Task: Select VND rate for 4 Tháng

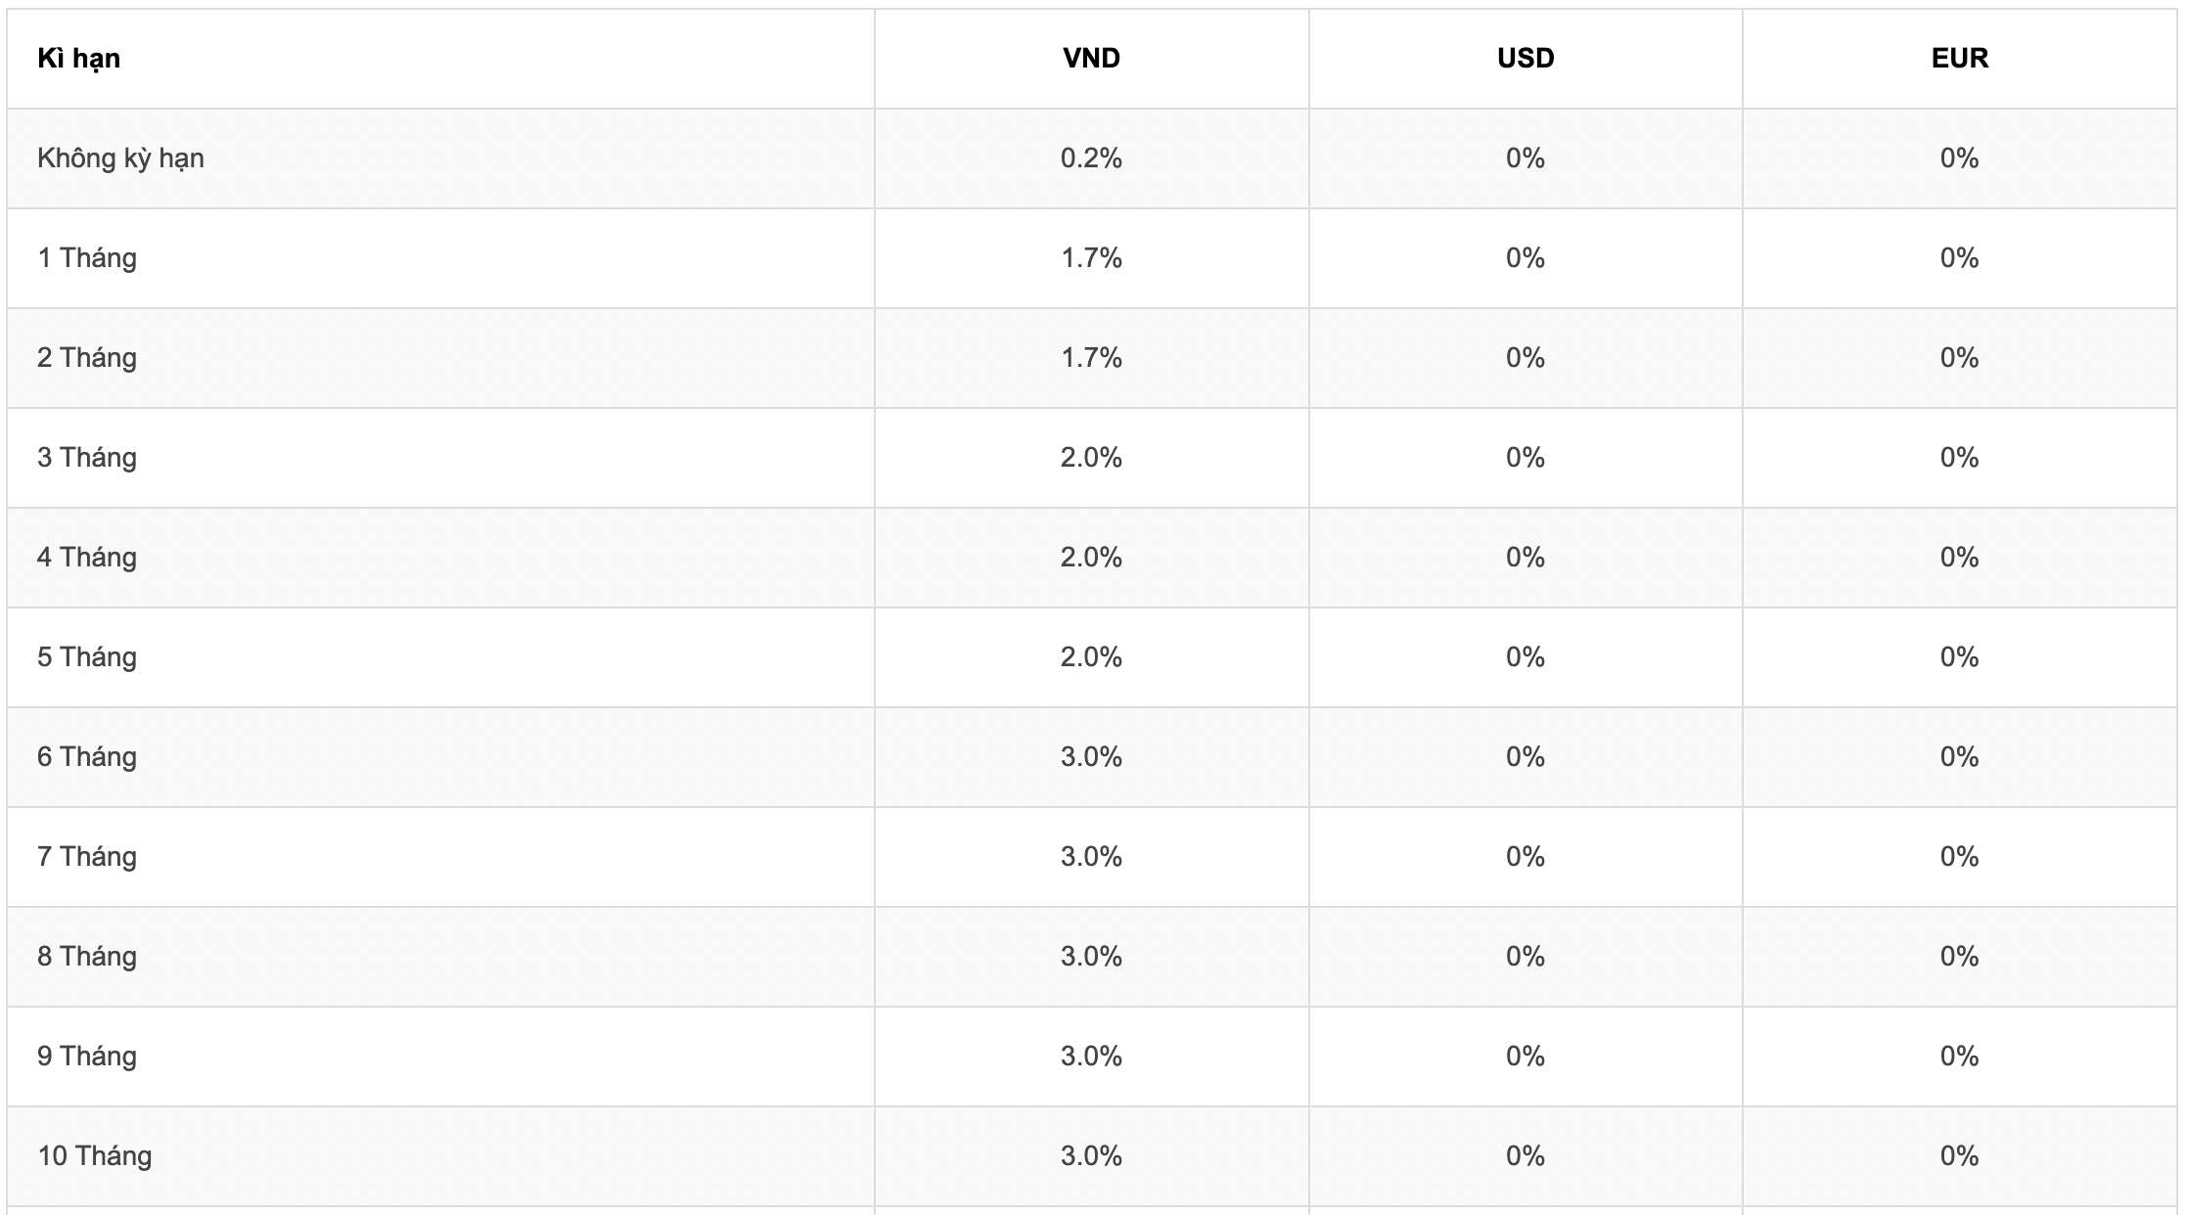Action: [x=1091, y=558]
